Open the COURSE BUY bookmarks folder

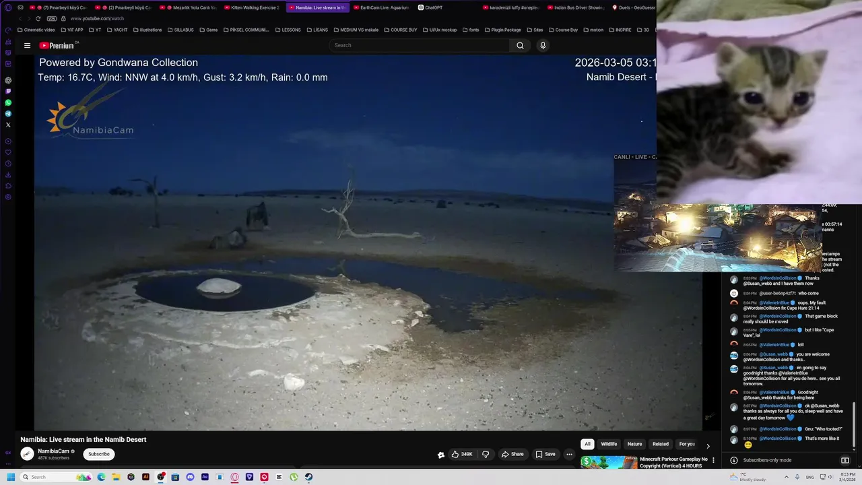[x=401, y=30]
